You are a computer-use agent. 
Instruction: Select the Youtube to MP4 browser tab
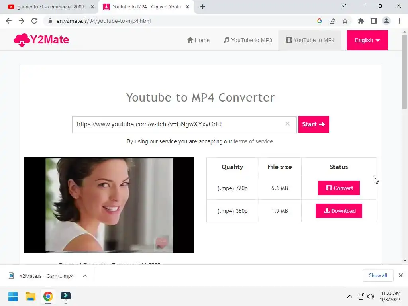146,7
